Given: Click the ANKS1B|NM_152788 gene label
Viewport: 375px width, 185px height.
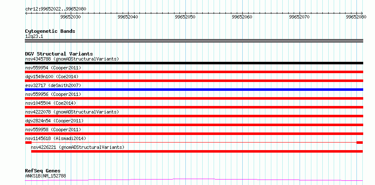Looking at the screenshot, I should [46, 176].
